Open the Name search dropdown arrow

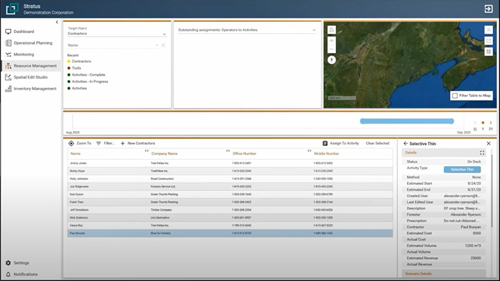coord(157,45)
